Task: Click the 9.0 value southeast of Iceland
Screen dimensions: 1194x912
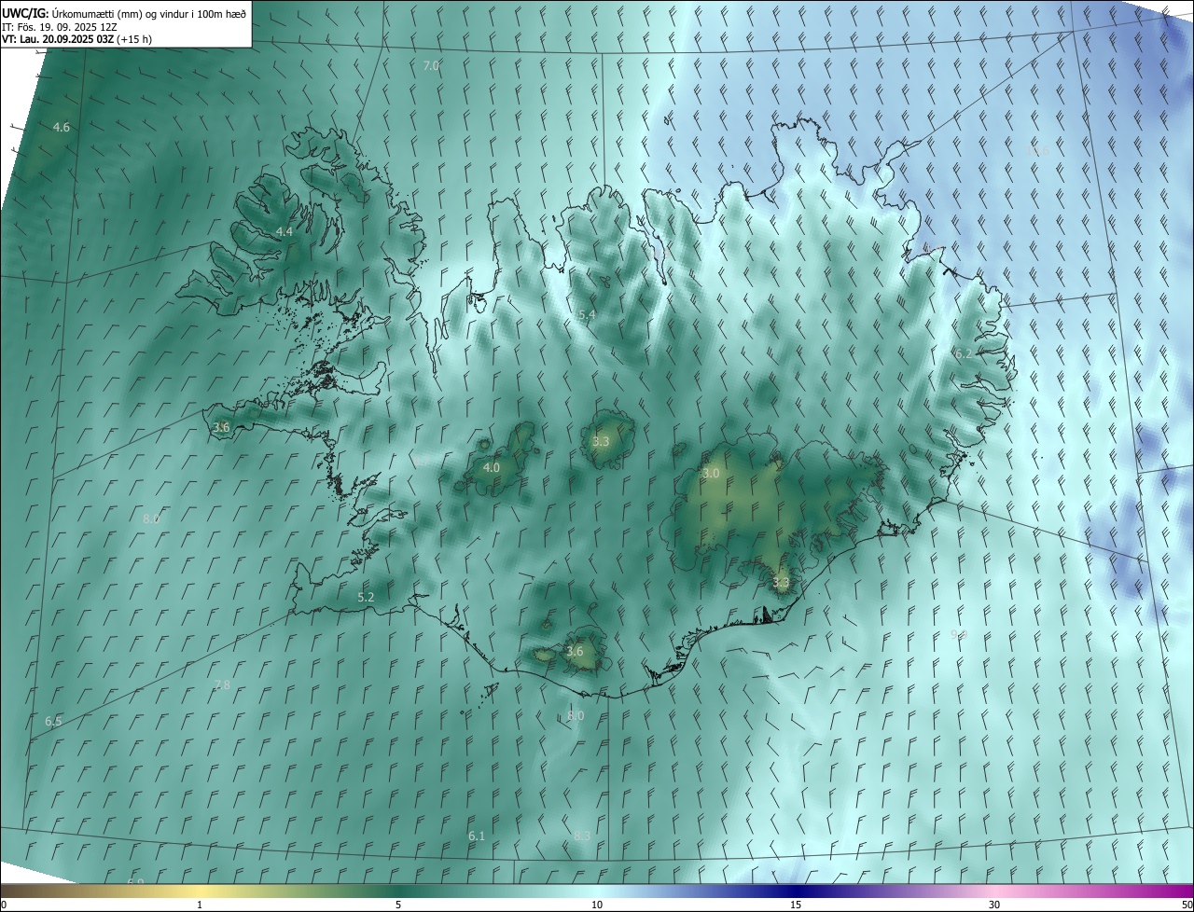Action: point(959,634)
